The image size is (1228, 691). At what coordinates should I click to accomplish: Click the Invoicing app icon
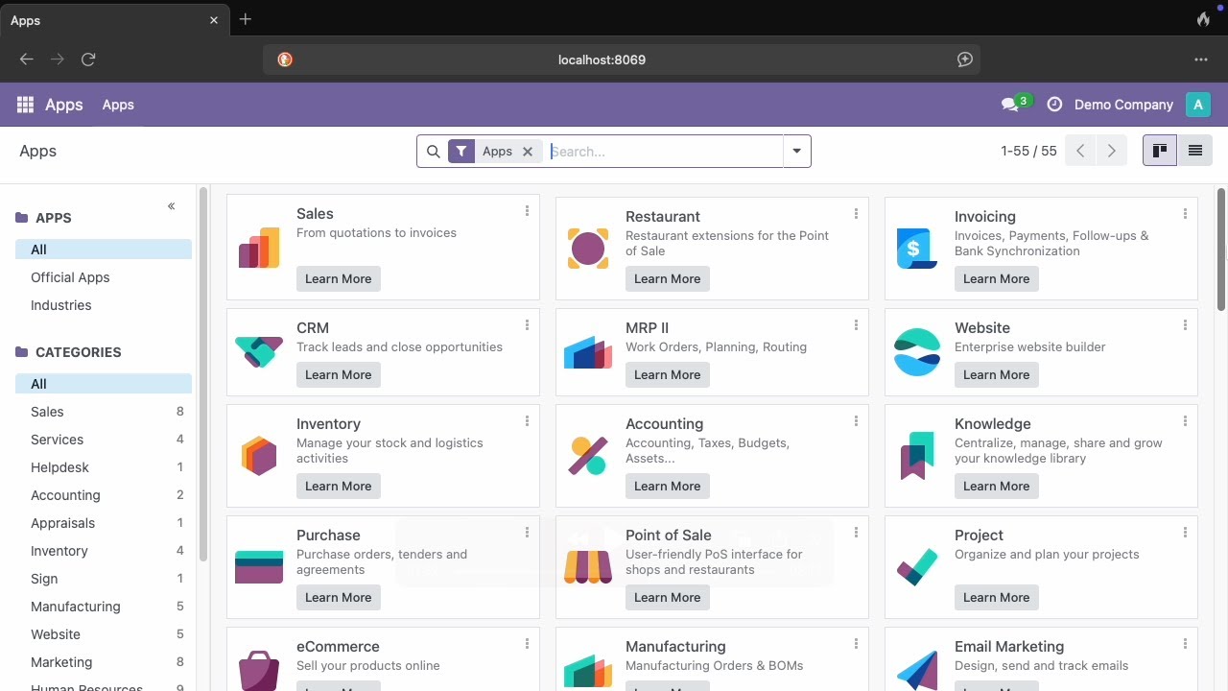click(x=917, y=249)
